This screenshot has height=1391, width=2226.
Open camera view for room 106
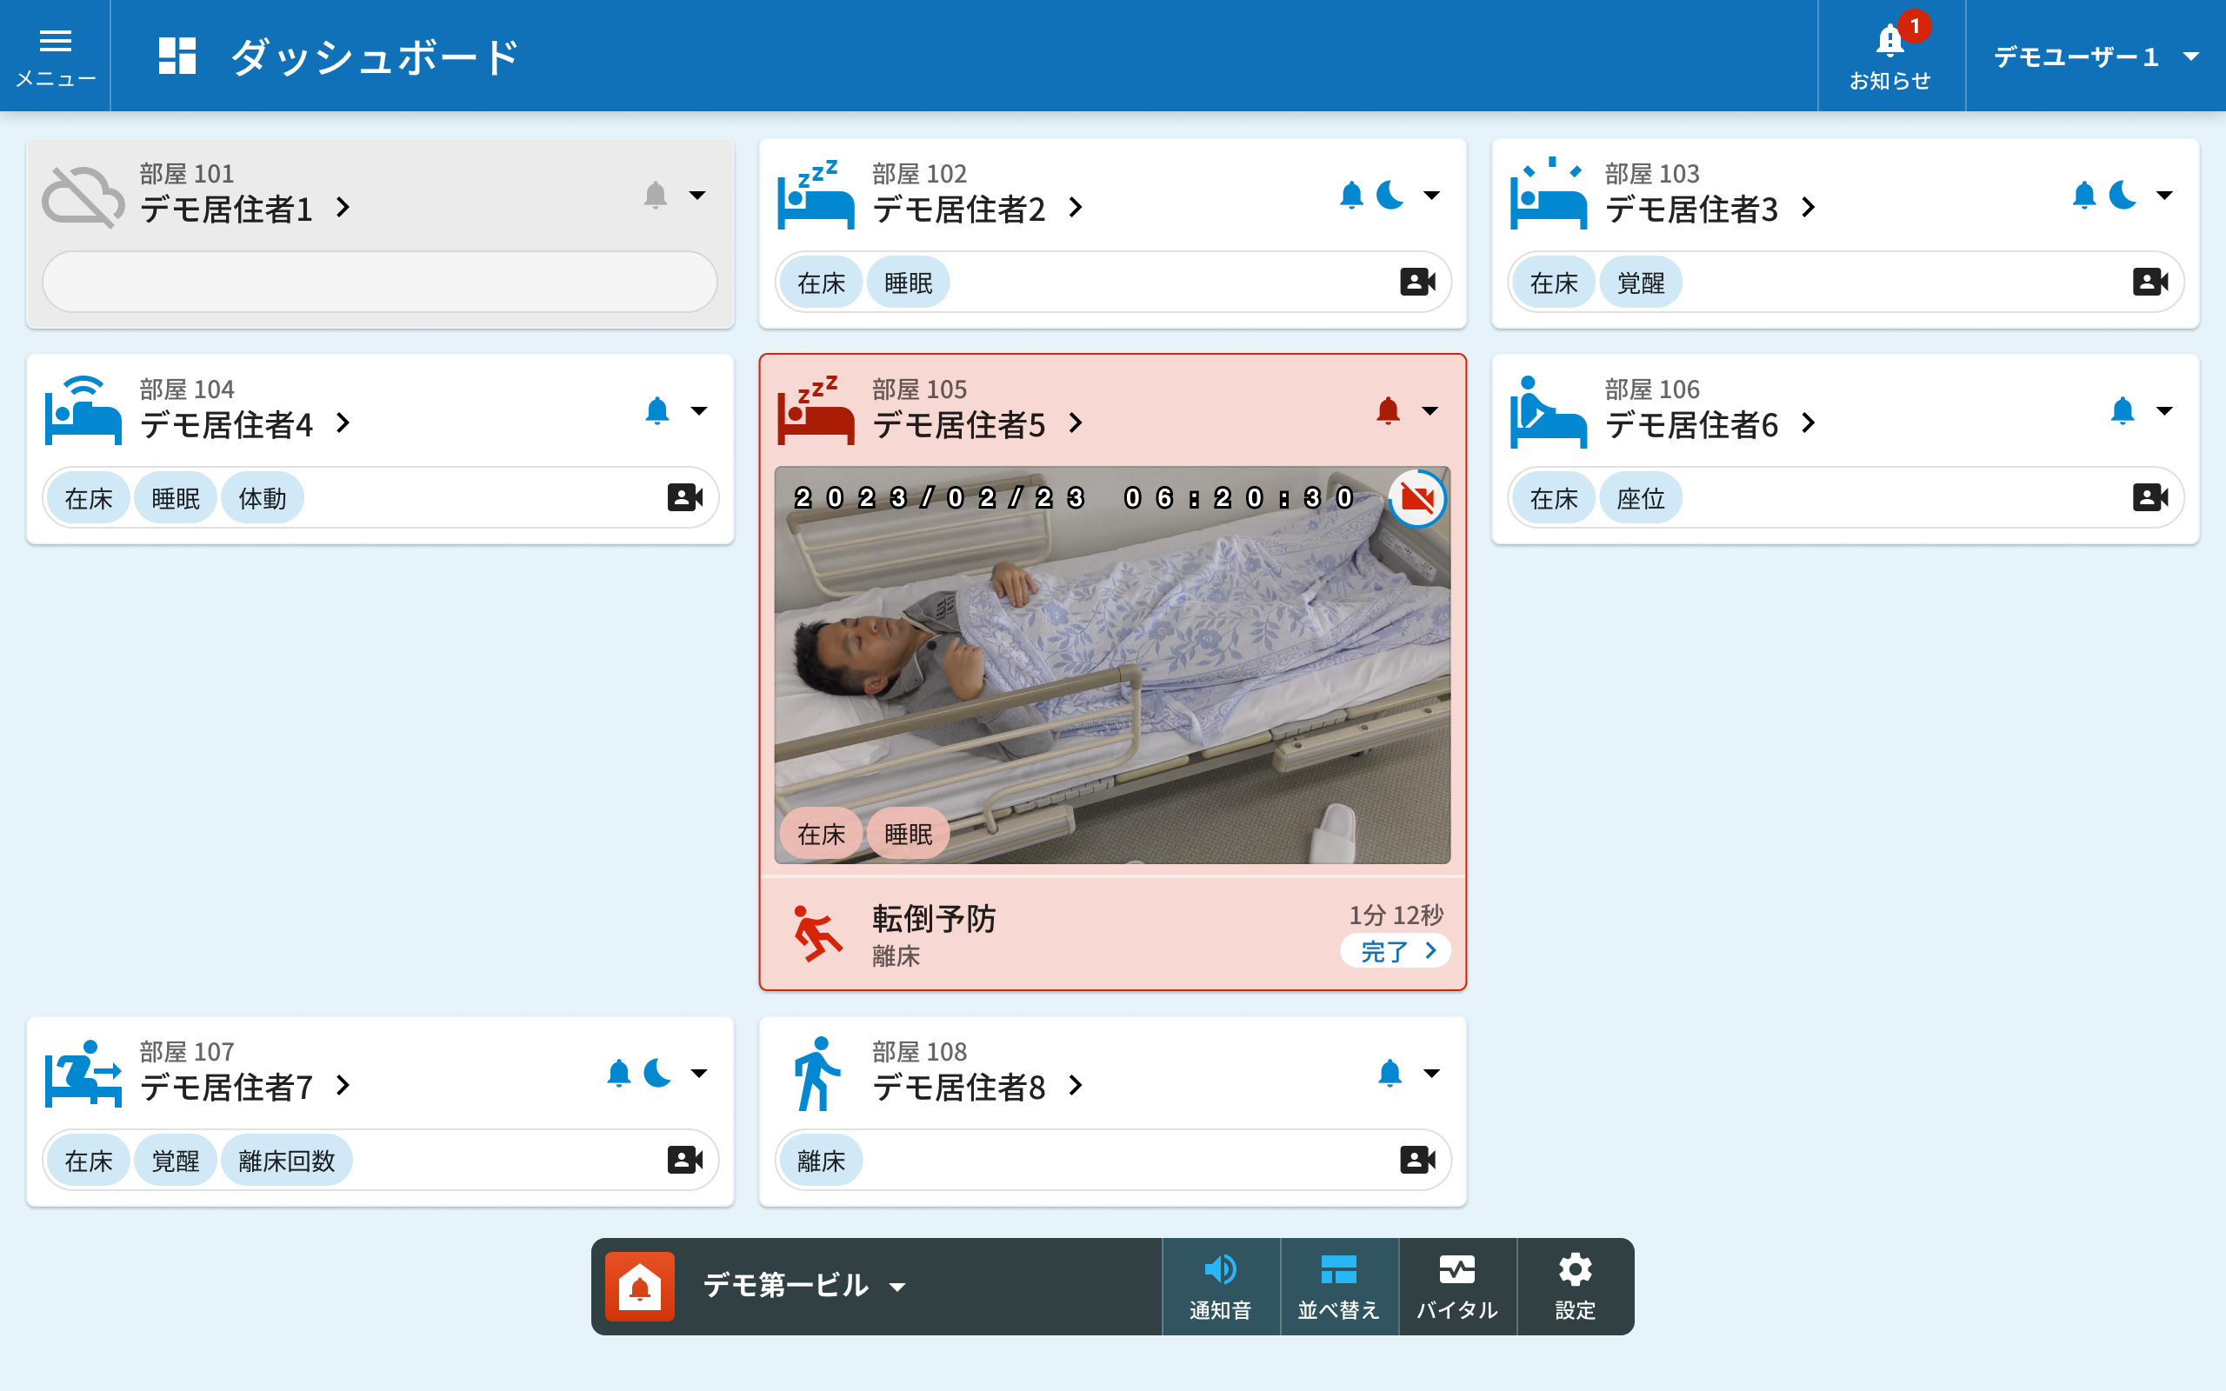pyautogui.click(x=2149, y=497)
